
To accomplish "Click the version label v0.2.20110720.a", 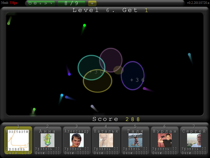I will point(198,3).
